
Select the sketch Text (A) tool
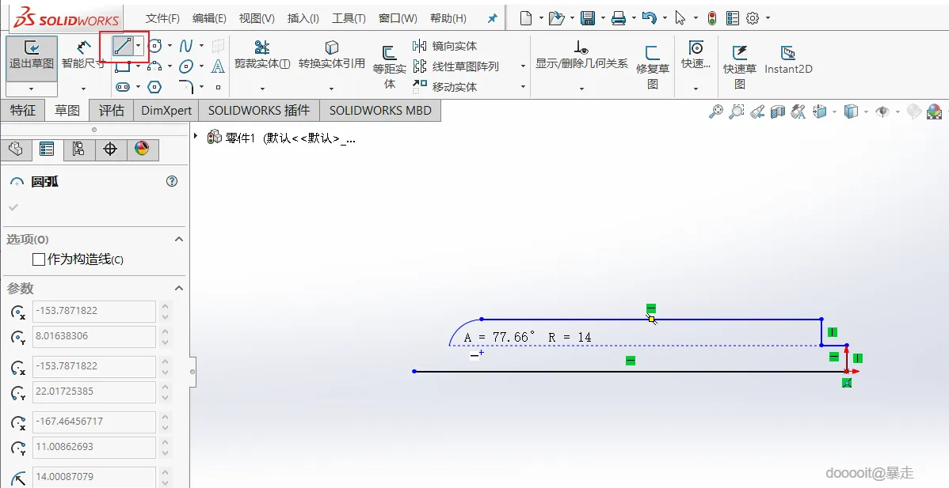218,66
